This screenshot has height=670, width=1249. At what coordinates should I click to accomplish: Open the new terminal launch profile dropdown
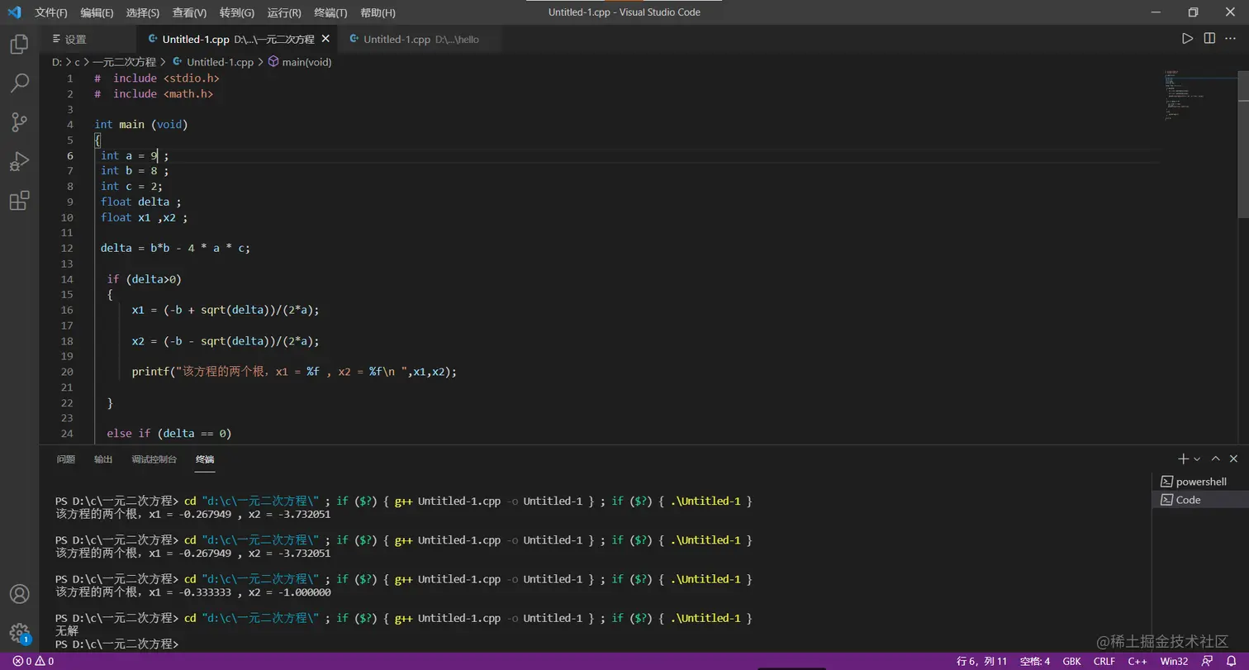tap(1197, 459)
